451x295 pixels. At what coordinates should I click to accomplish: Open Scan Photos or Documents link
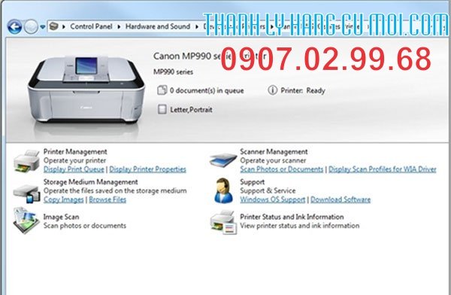click(x=282, y=169)
